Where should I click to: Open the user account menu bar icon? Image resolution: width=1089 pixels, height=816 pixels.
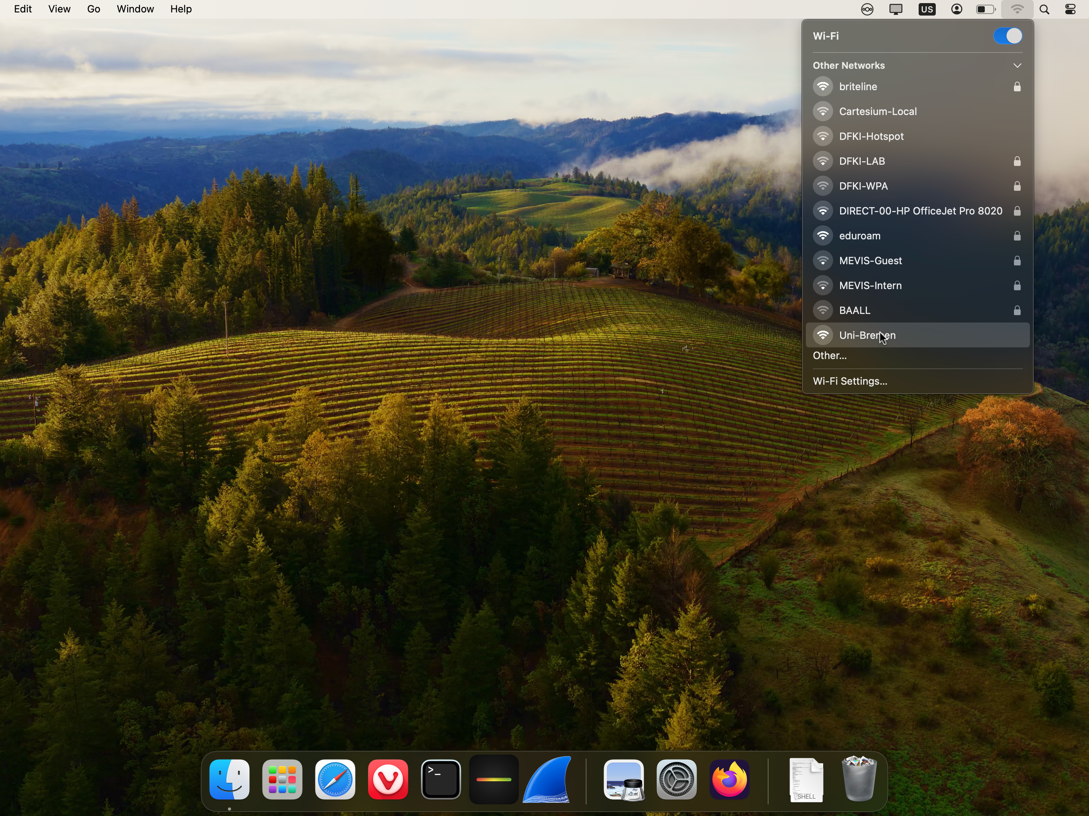click(x=956, y=9)
